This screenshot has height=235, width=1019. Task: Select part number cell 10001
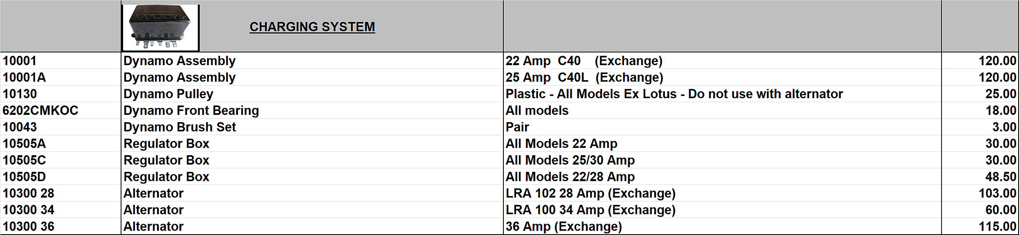point(20,61)
